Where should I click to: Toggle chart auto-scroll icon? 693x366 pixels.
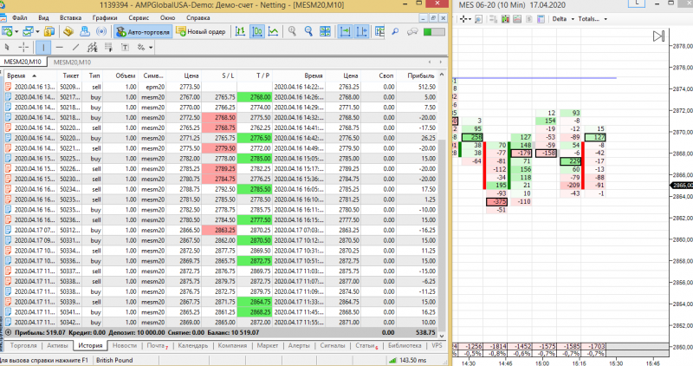click(344, 32)
